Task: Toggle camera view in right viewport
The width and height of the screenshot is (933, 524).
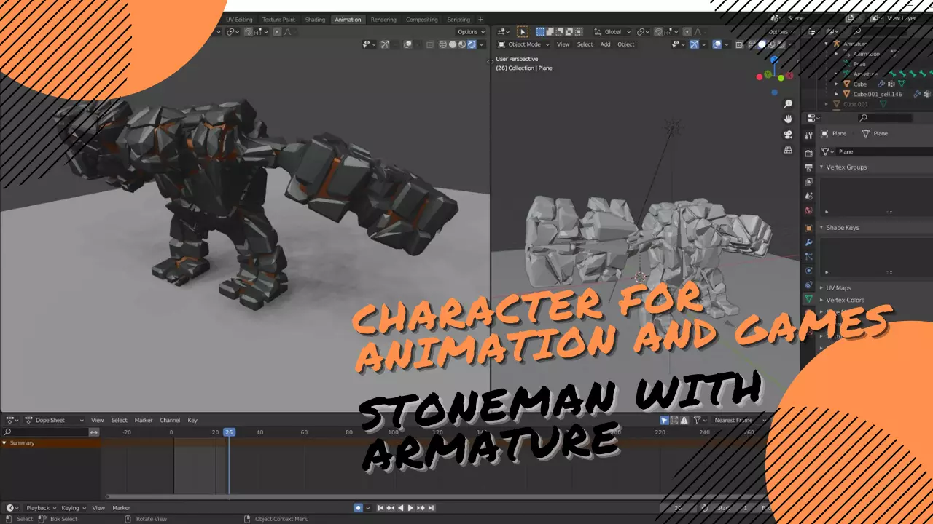Action: pyautogui.click(x=788, y=135)
